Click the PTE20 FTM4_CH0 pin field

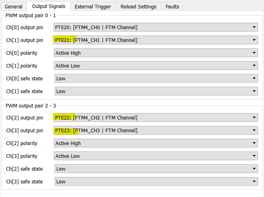tap(152, 27)
